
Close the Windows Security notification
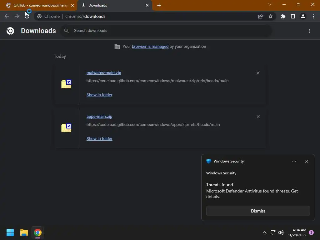pos(306,161)
